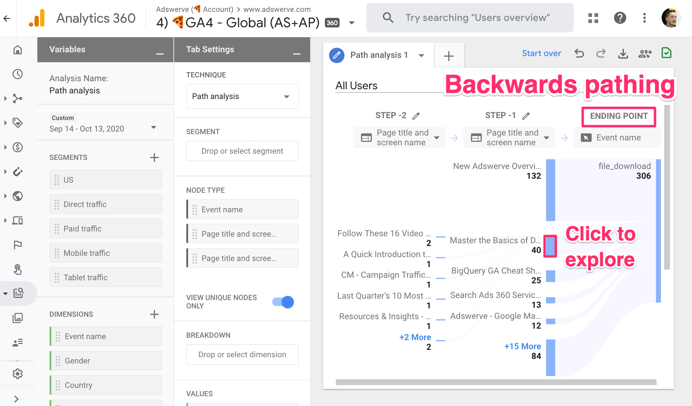The height and width of the screenshot is (406, 692).
Task: Open the Acquisition branching icon in sidebar
Action: (x=18, y=99)
